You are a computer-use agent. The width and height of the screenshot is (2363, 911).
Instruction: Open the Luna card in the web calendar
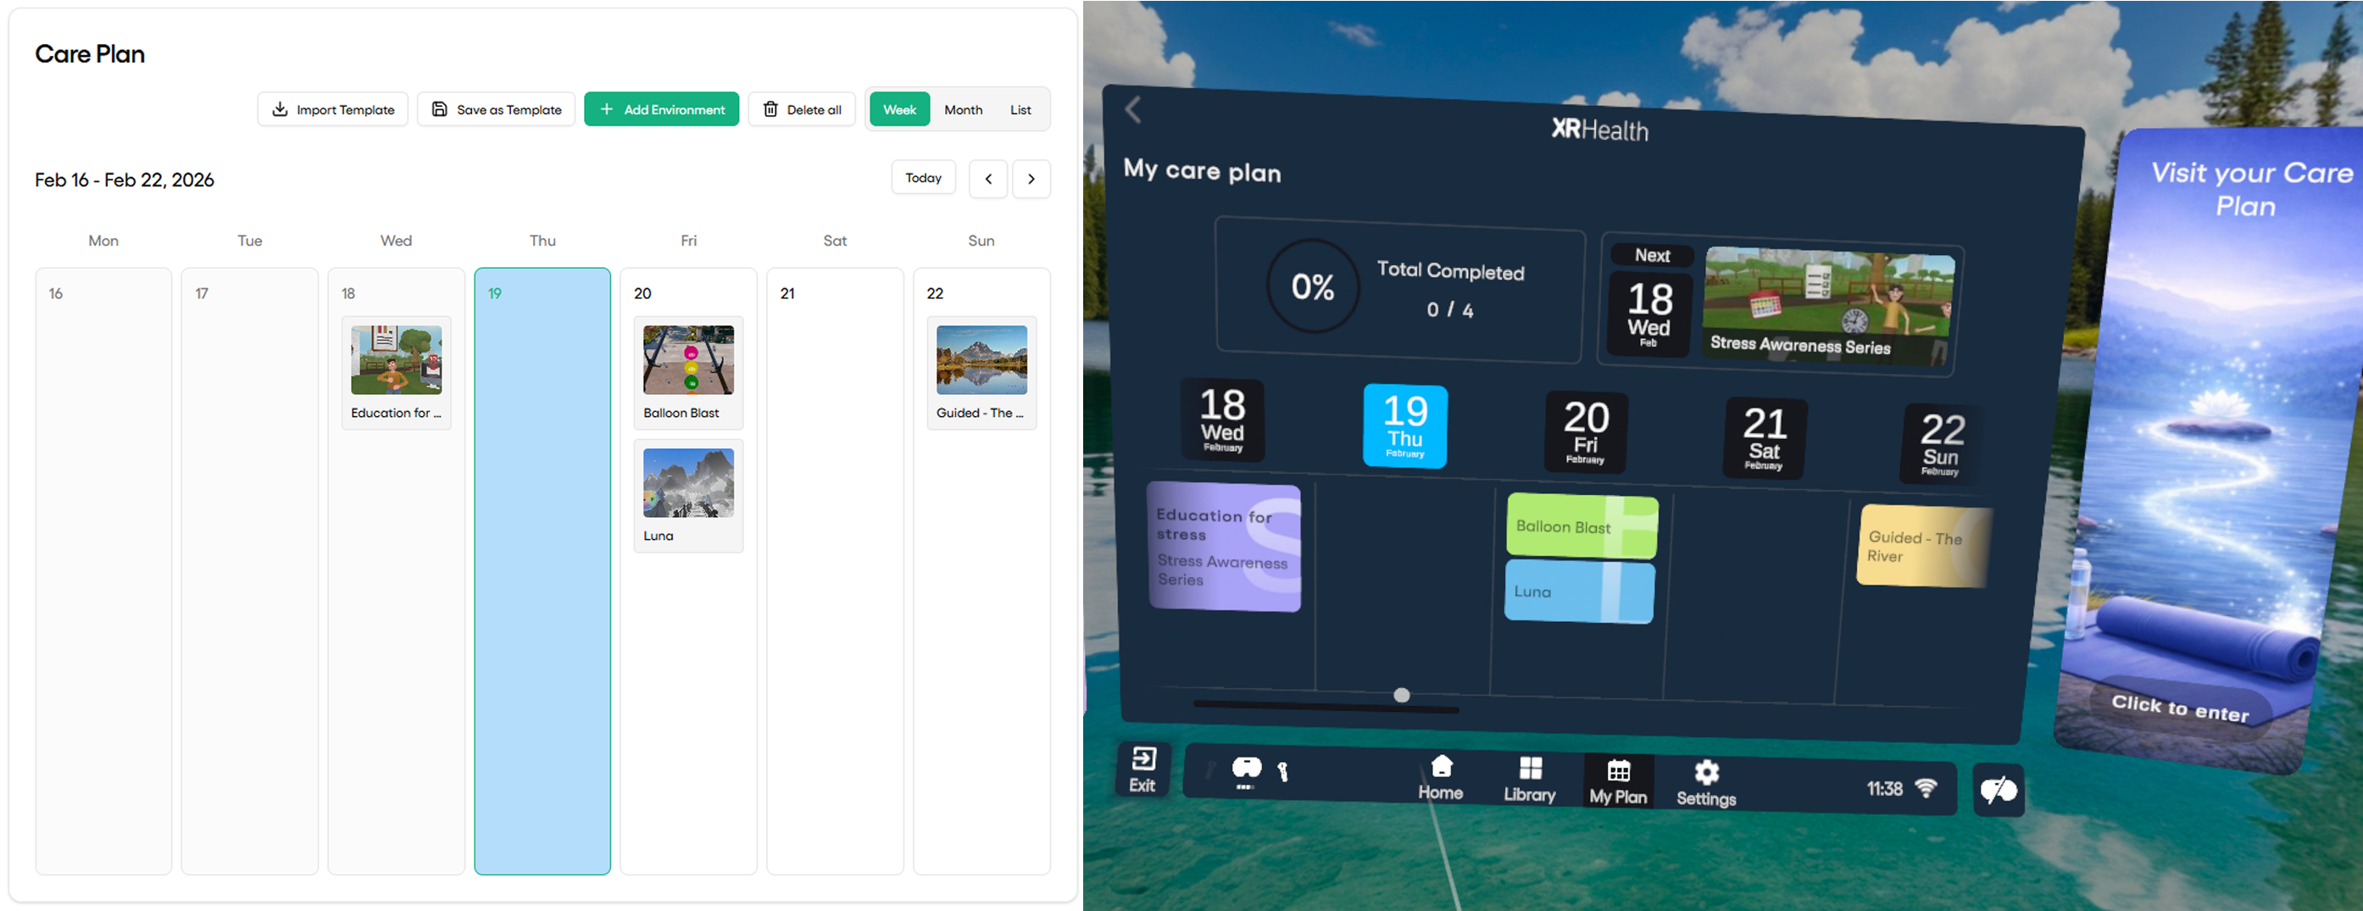coord(689,496)
